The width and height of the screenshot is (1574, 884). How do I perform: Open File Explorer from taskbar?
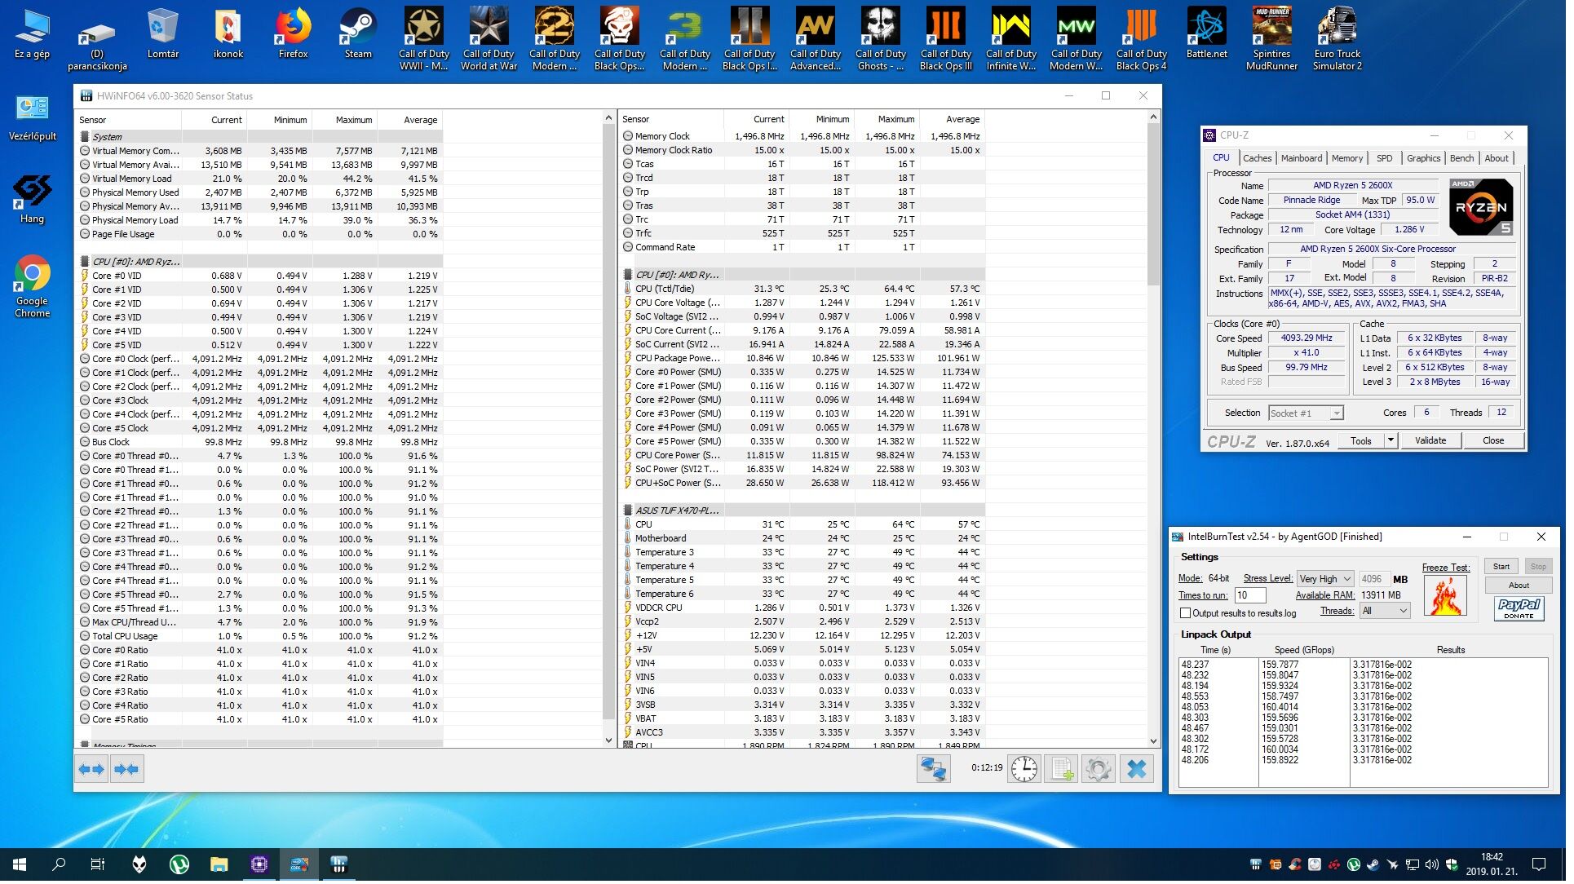click(x=220, y=869)
